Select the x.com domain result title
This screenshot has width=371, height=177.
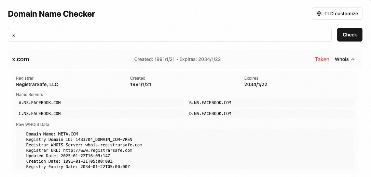(20, 59)
